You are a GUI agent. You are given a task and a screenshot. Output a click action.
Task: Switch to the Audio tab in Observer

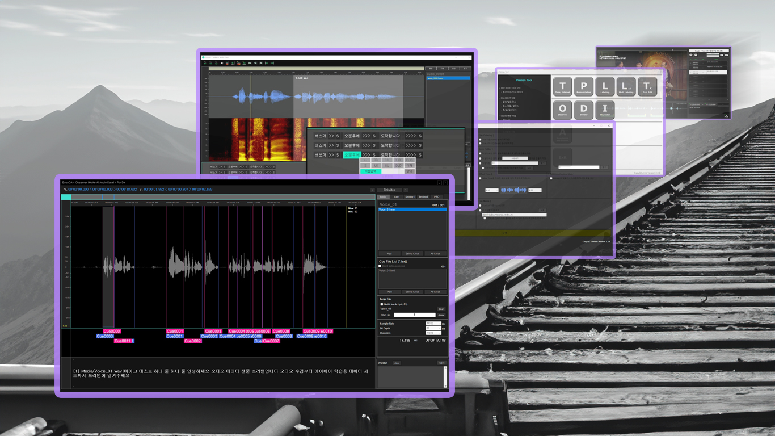coord(383,197)
